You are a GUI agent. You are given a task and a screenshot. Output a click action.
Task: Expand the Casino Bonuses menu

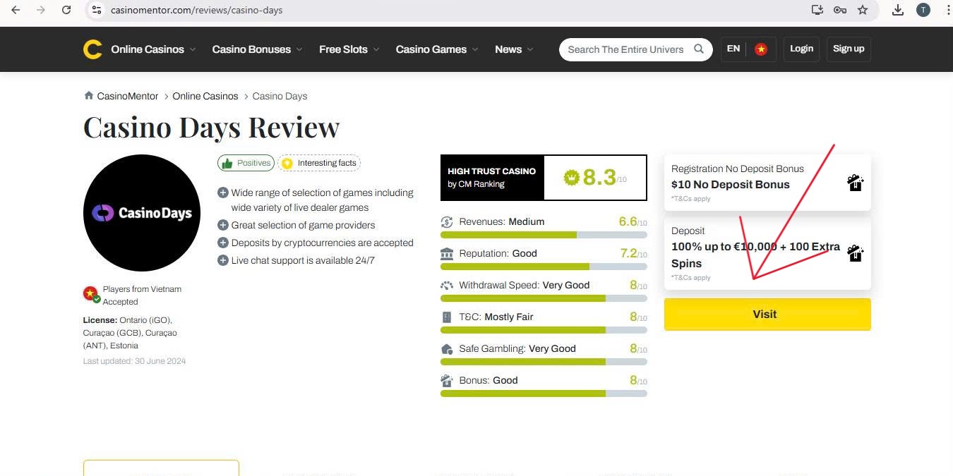pyautogui.click(x=257, y=49)
